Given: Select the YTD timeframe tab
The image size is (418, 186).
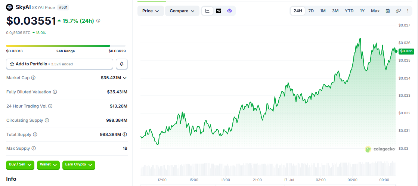Looking at the screenshot, I should (x=349, y=11).
